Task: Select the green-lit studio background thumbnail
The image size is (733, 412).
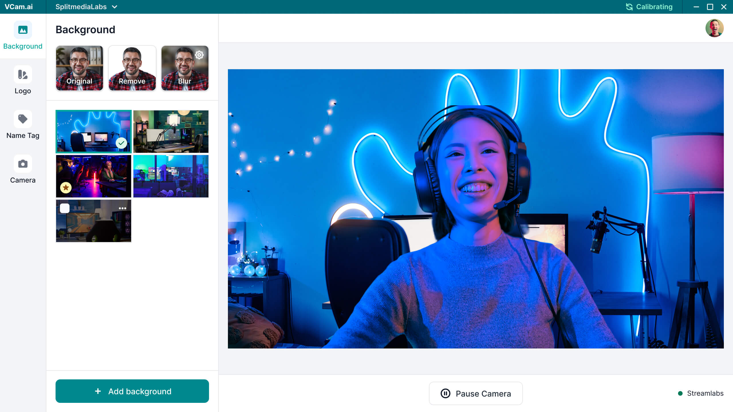Action: click(171, 132)
